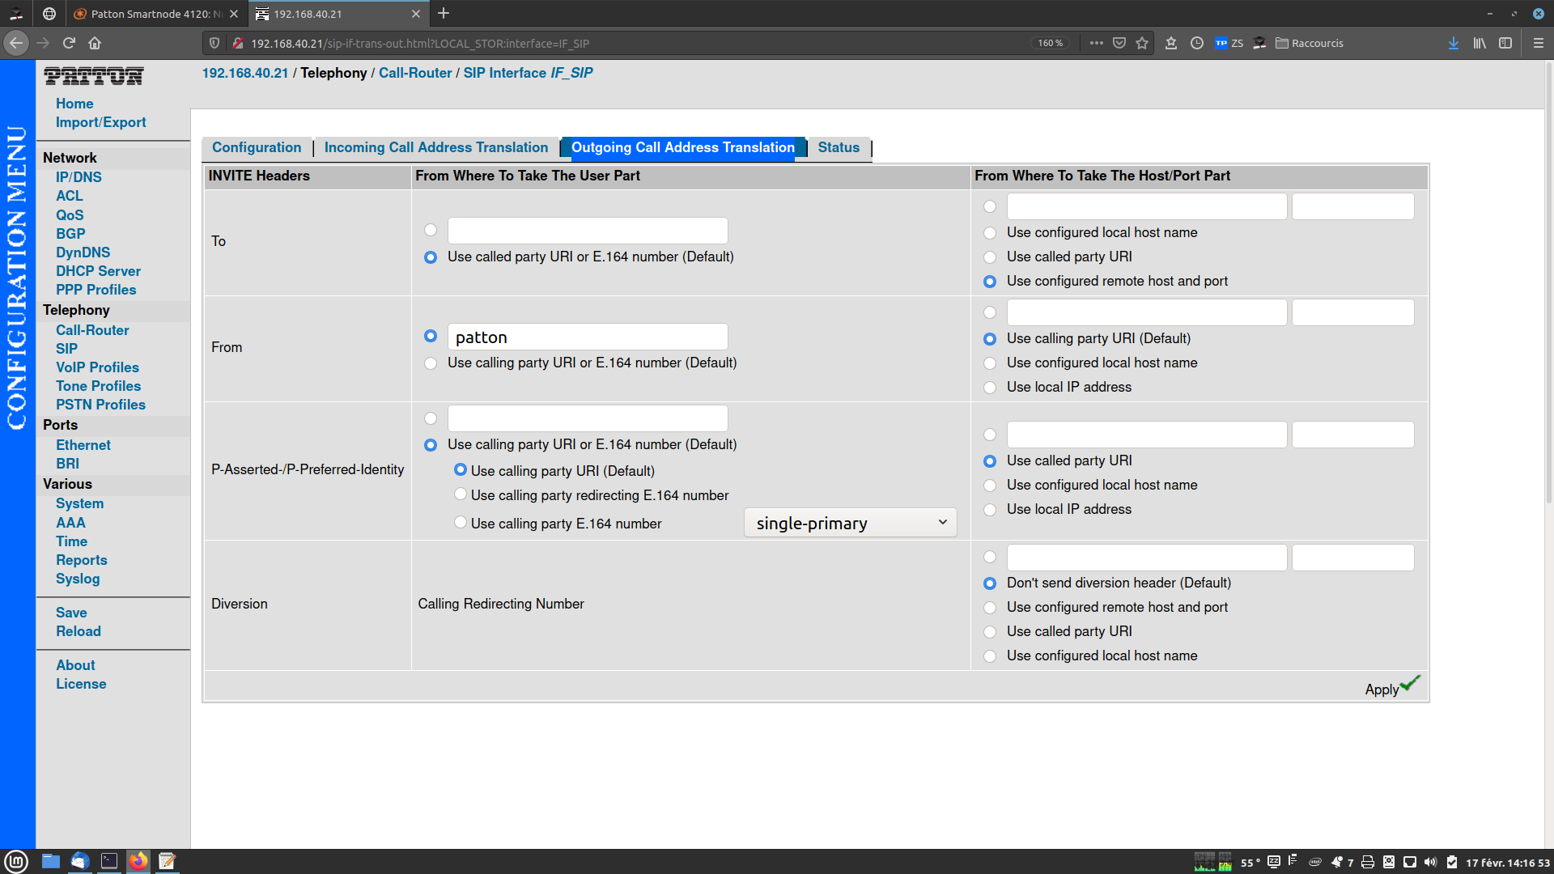Open the Raccourcis bookmarks folder
Image resolution: width=1554 pixels, height=874 pixels.
(1309, 43)
